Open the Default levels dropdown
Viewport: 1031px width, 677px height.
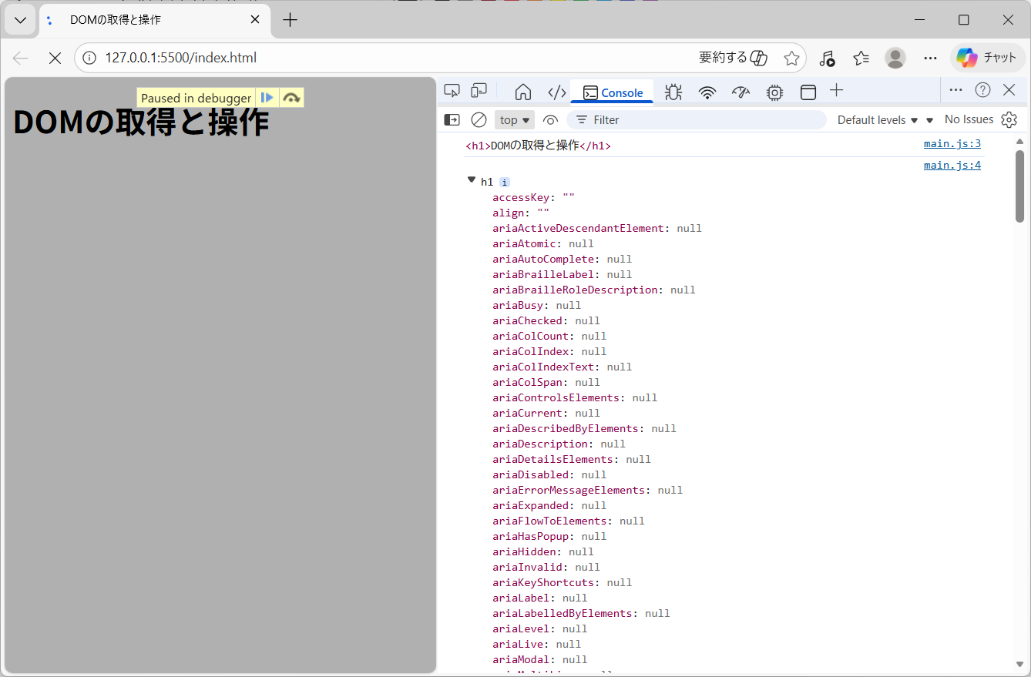pos(878,120)
